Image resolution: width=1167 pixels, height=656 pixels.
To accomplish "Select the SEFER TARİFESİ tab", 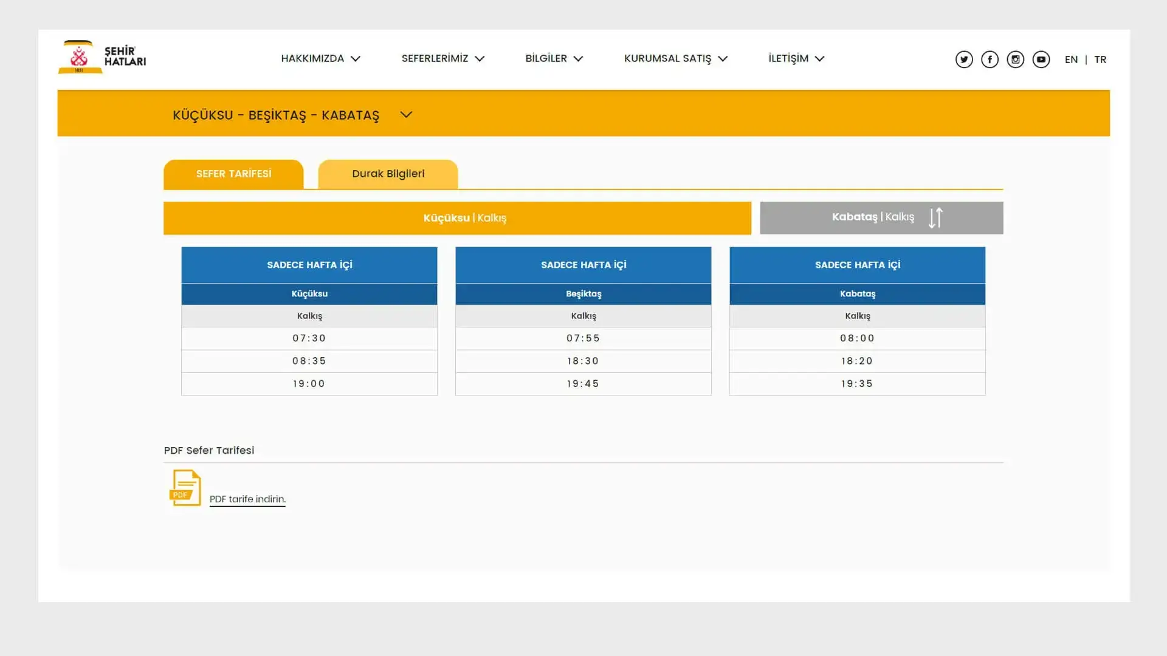I will click(233, 174).
